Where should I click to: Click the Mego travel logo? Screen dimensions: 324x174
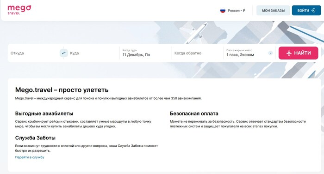19,10
